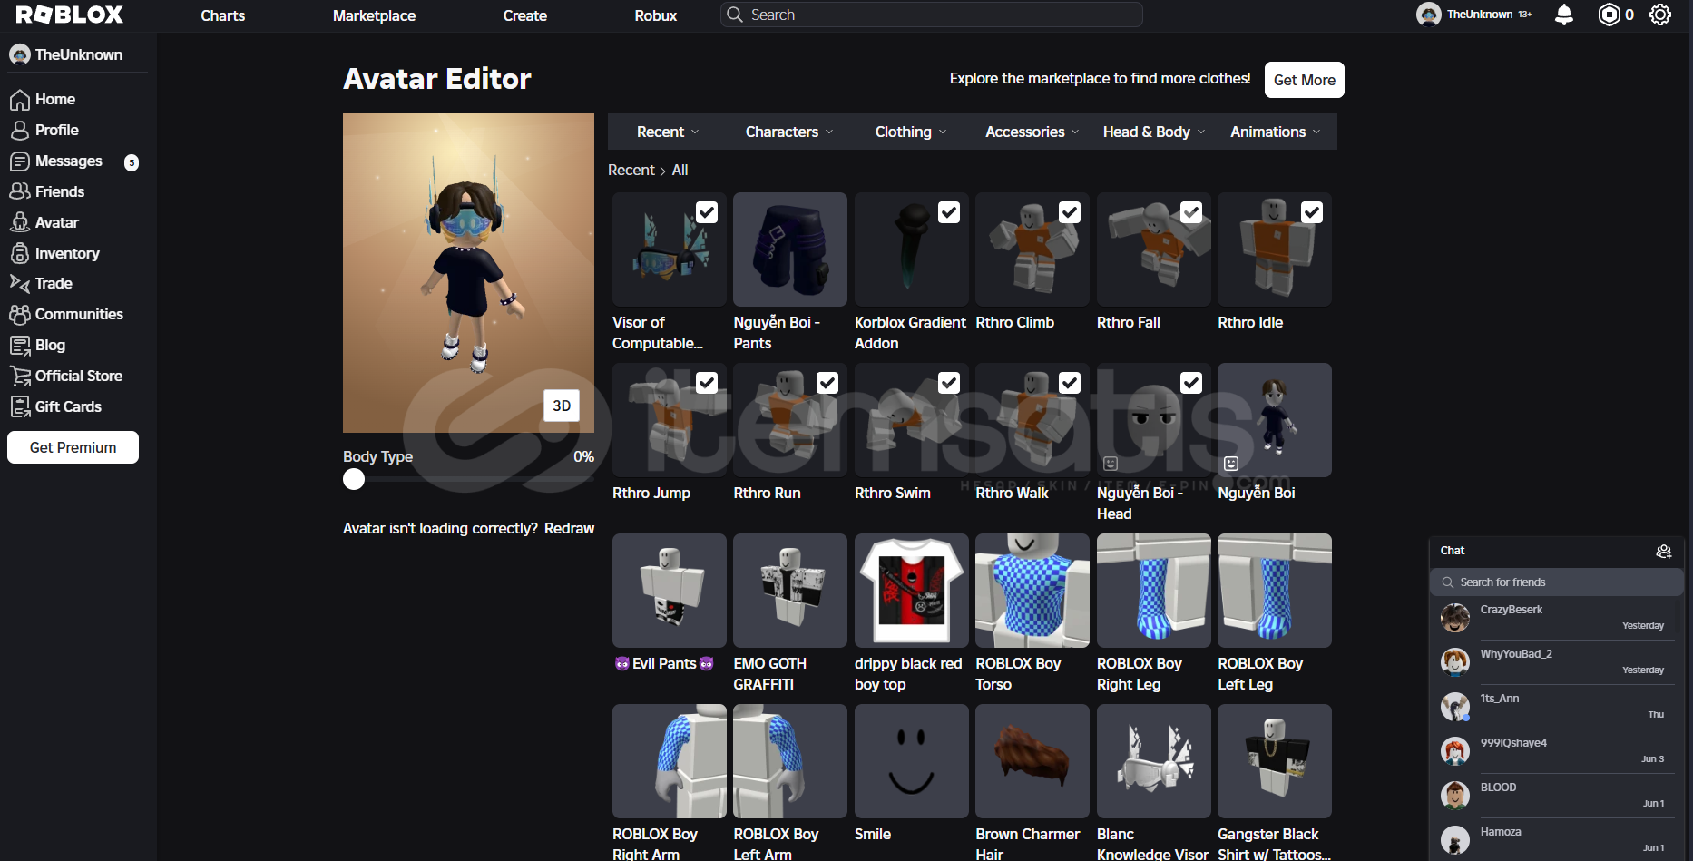Viewport: 1693px width, 861px height.
Task: Open the Robux balance icon
Action: pyautogui.click(x=1609, y=15)
